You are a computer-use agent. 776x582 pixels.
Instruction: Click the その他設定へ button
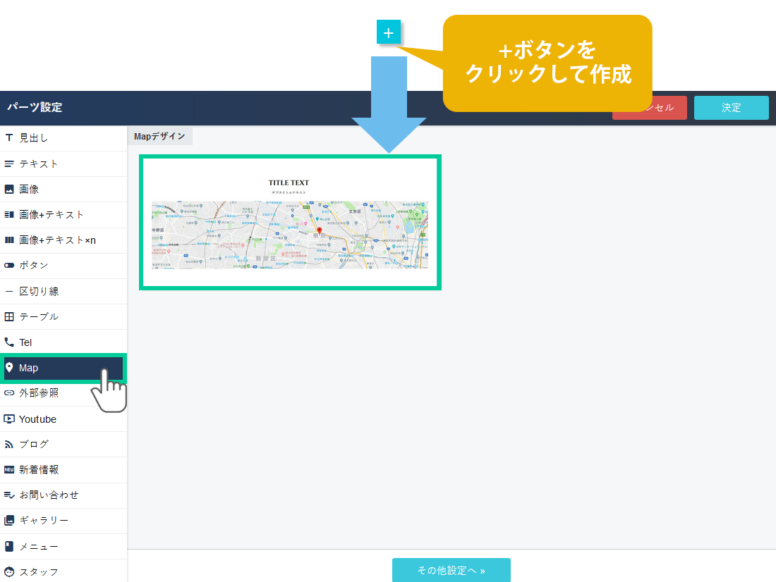[x=451, y=570]
